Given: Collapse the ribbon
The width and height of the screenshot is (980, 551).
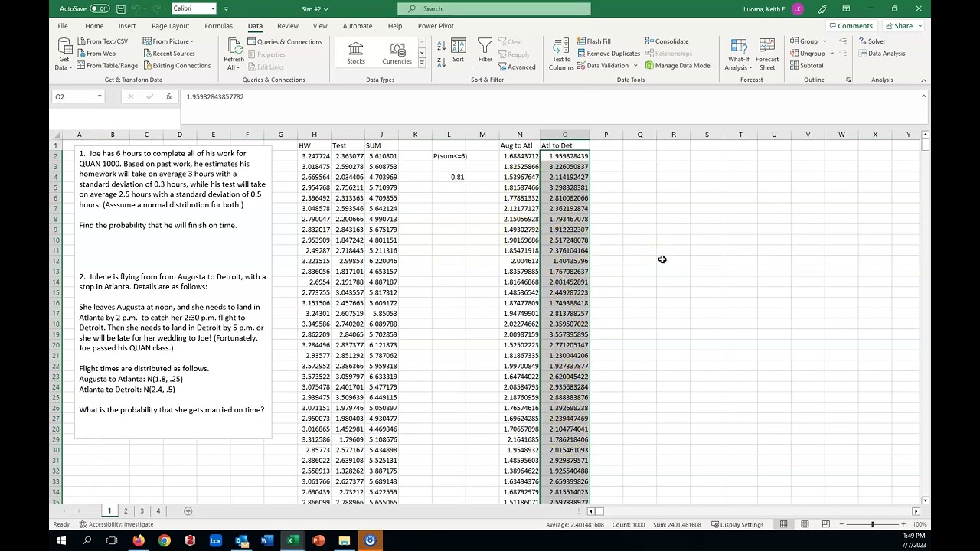Looking at the screenshot, I should pyautogui.click(x=923, y=80).
